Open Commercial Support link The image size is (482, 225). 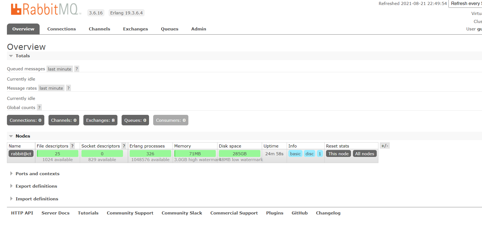pos(234,213)
